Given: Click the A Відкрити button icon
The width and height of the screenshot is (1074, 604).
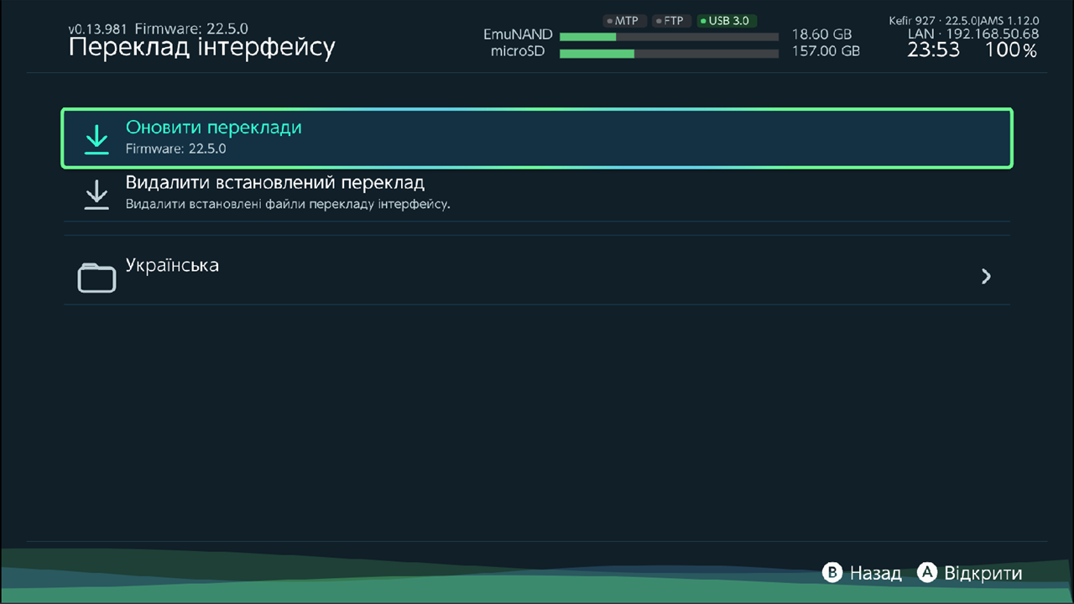Looking at the screenshot, I should [x=926, y=573].
